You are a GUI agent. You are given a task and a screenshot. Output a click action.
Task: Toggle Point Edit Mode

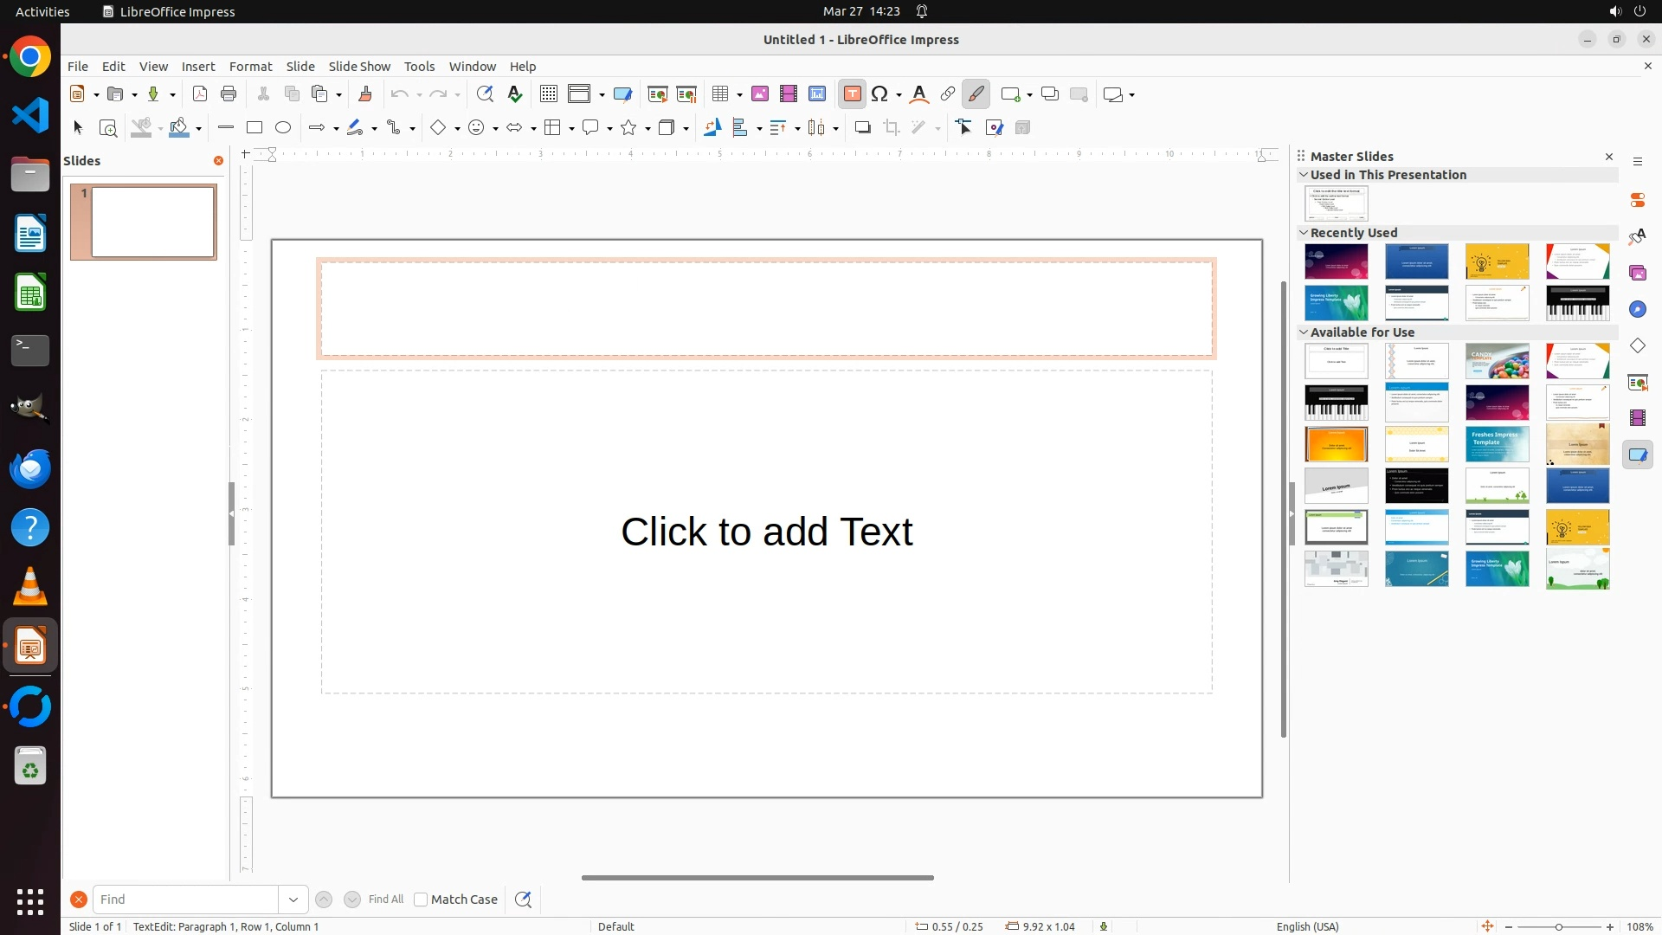tap(965, 128)
